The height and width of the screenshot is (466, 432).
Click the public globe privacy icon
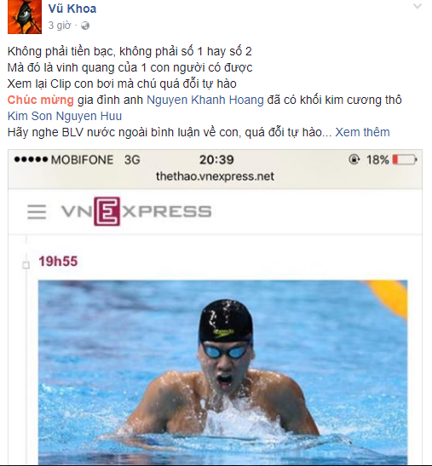[85, 26]
